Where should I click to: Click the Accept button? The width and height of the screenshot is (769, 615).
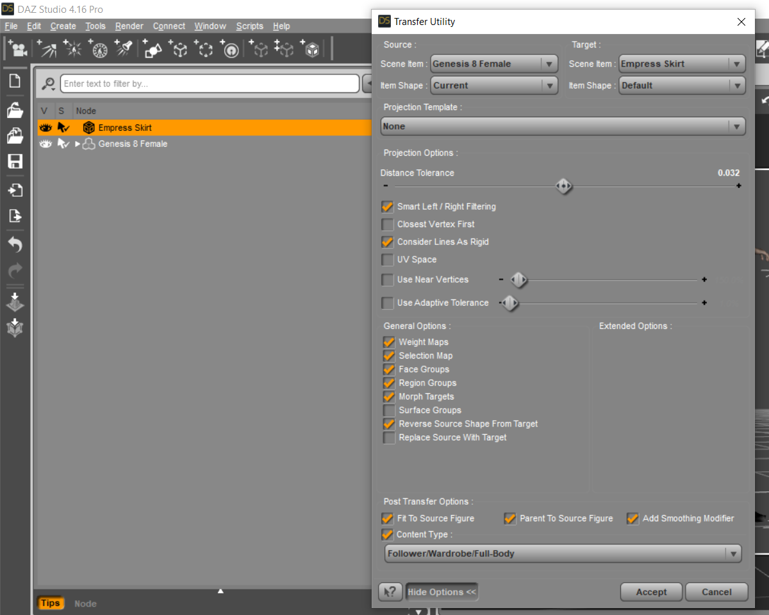652,592
